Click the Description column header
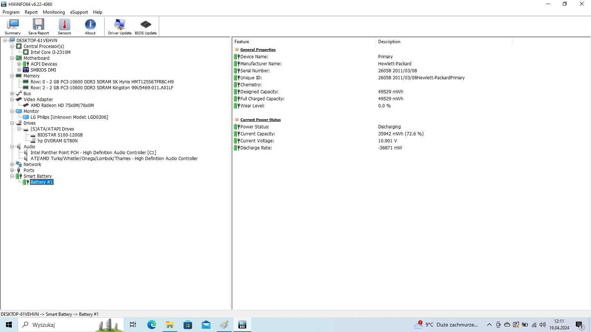591x332 pixels. pos(444,42)
